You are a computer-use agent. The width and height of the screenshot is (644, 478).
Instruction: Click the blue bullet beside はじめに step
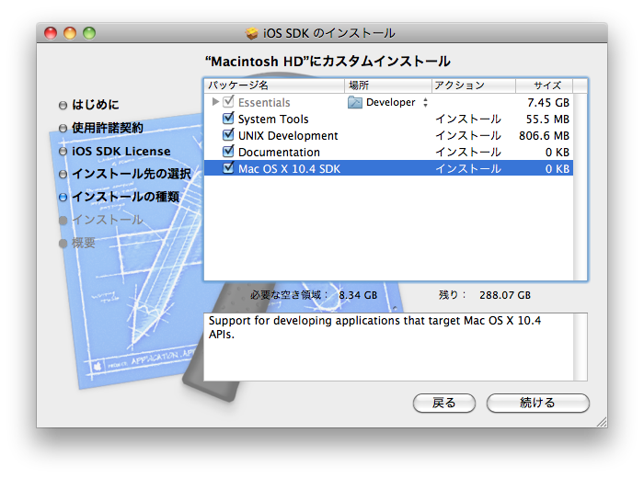tap(63, 106)
